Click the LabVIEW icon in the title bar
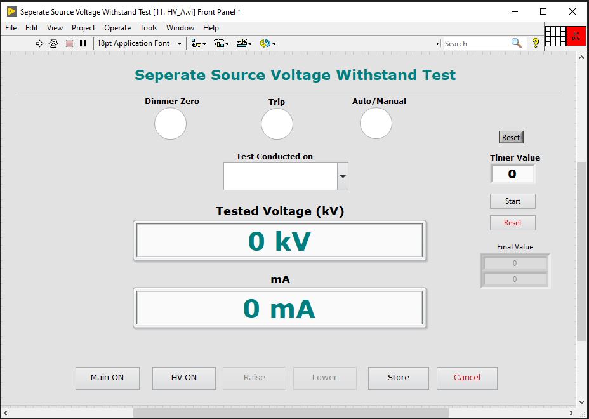Viewport: 589px width, 419px height. tap(11, 11)
